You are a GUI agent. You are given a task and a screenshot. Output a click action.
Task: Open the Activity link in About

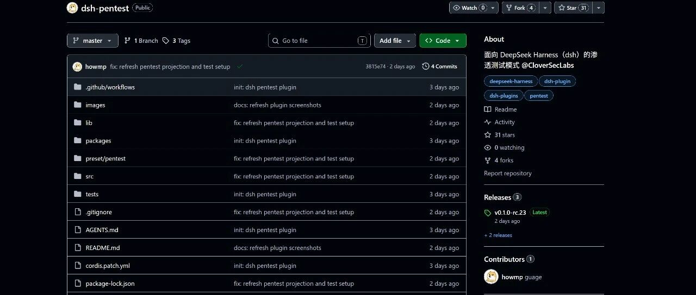point(499,122)
